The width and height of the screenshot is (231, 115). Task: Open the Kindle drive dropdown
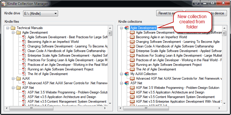pos(55,14)
